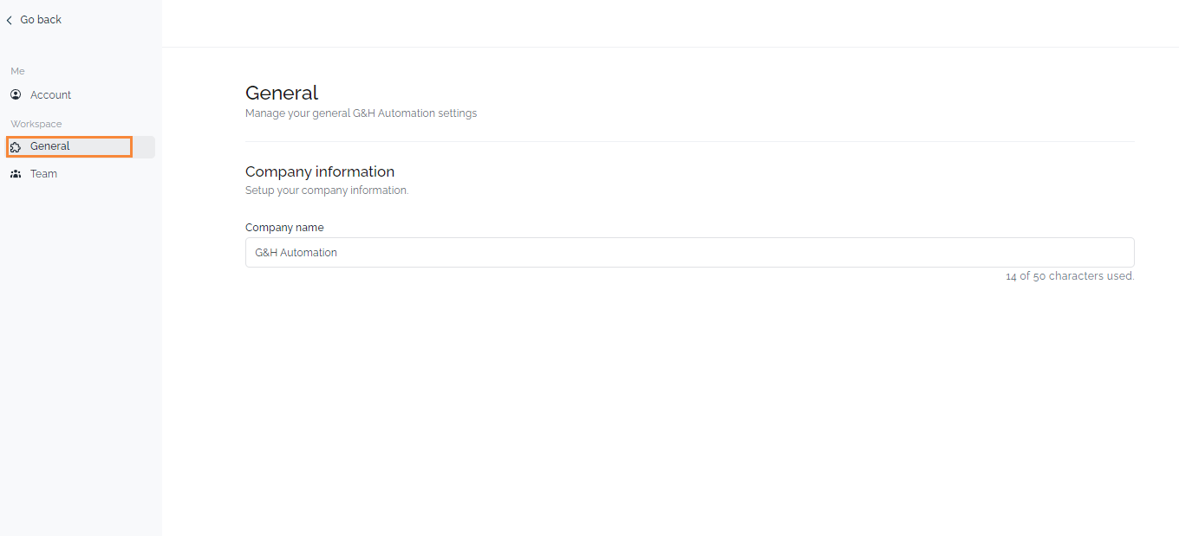Click the divider line below General subtitle
This screenshot has width=1179, height=536.
(689, 141)
